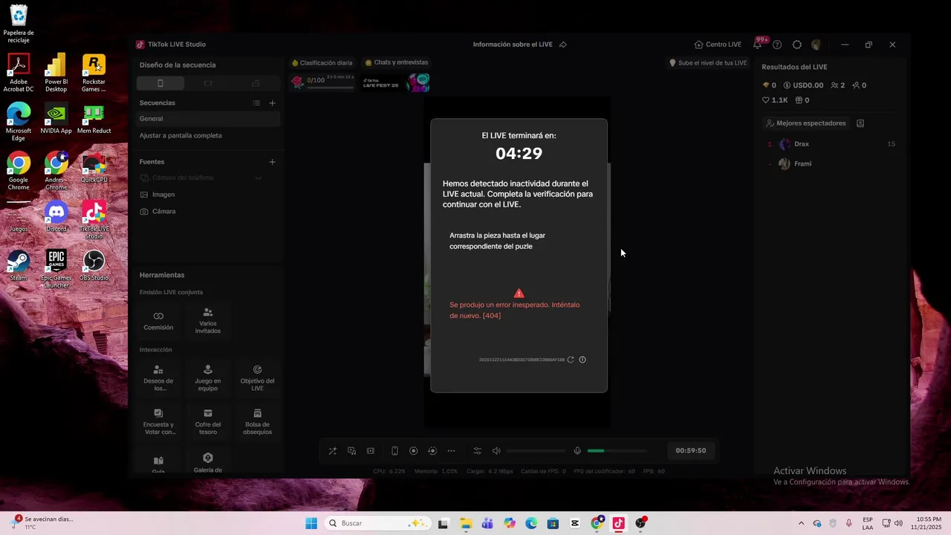Open the Cofre del tesoro tool
The image size is (951, 535).
[x=208, y=421]
